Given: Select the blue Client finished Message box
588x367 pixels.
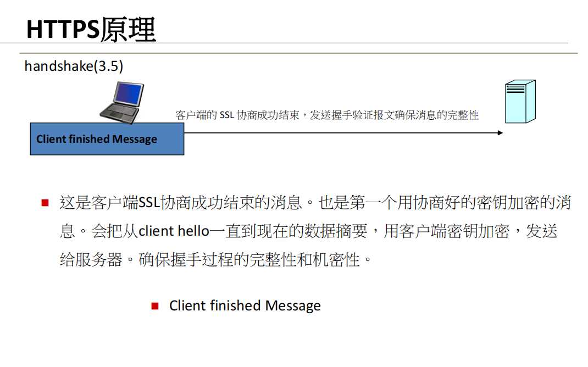Looking at the screenshot, I should [107, 138].
